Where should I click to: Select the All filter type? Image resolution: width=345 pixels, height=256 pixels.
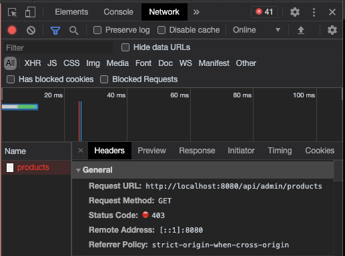[10, 63]
